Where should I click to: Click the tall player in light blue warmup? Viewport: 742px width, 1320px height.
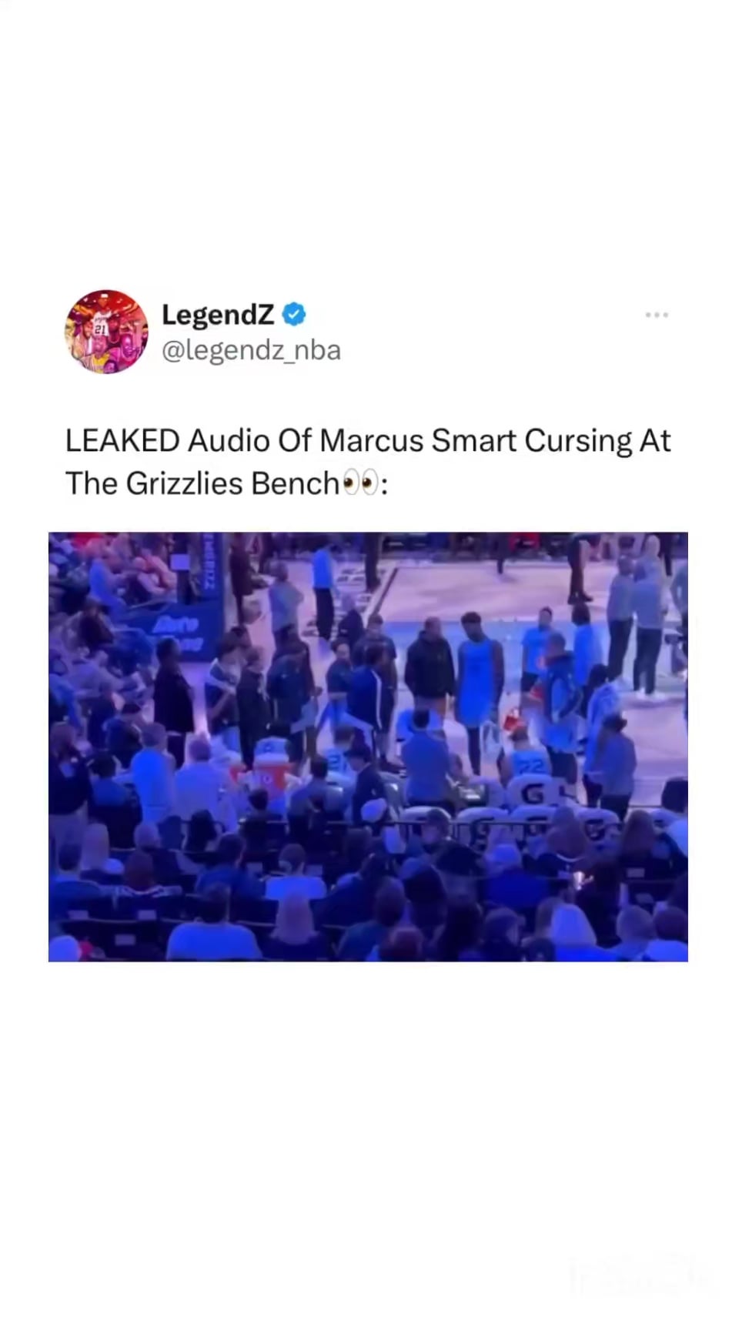pyautogui.click(x=477, y=689)
